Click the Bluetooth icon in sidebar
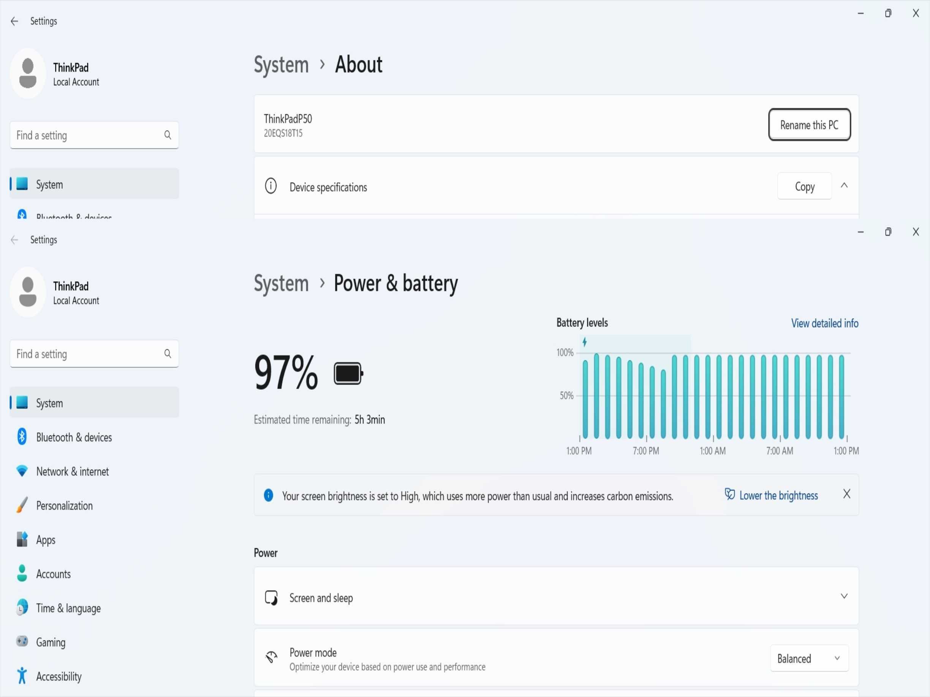Screen dimensions: 930x697 point(22,437)
